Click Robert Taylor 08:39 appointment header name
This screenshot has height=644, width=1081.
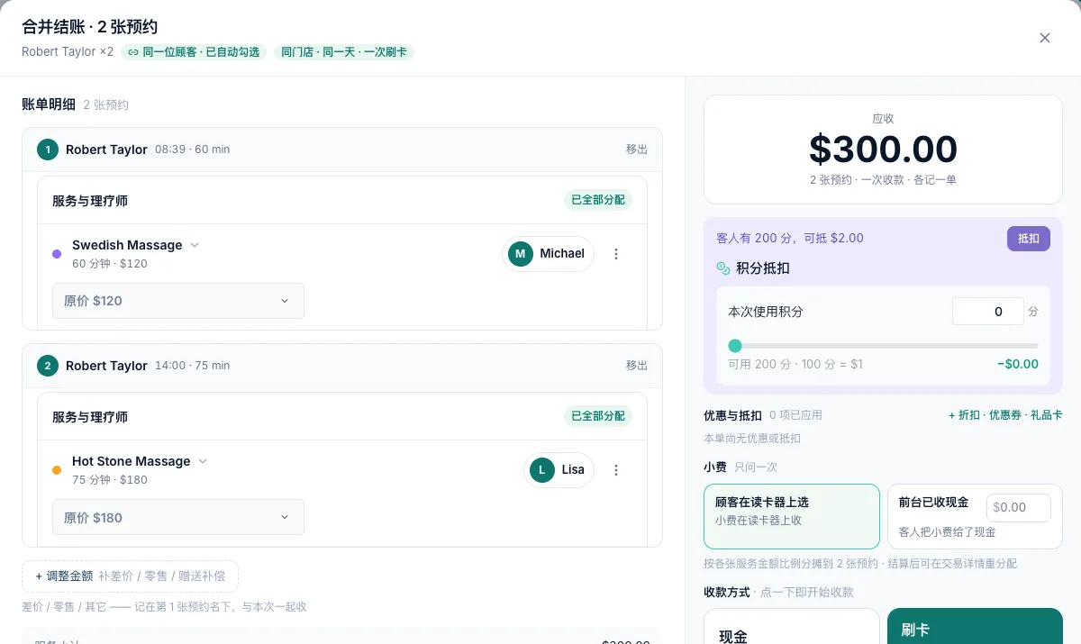[106, 150]
